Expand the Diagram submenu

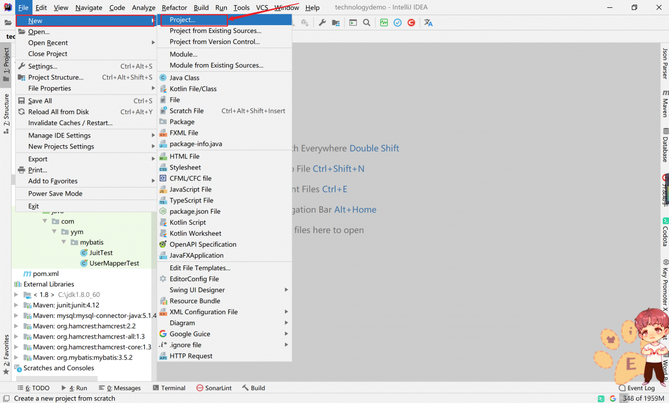click(225, 323)
